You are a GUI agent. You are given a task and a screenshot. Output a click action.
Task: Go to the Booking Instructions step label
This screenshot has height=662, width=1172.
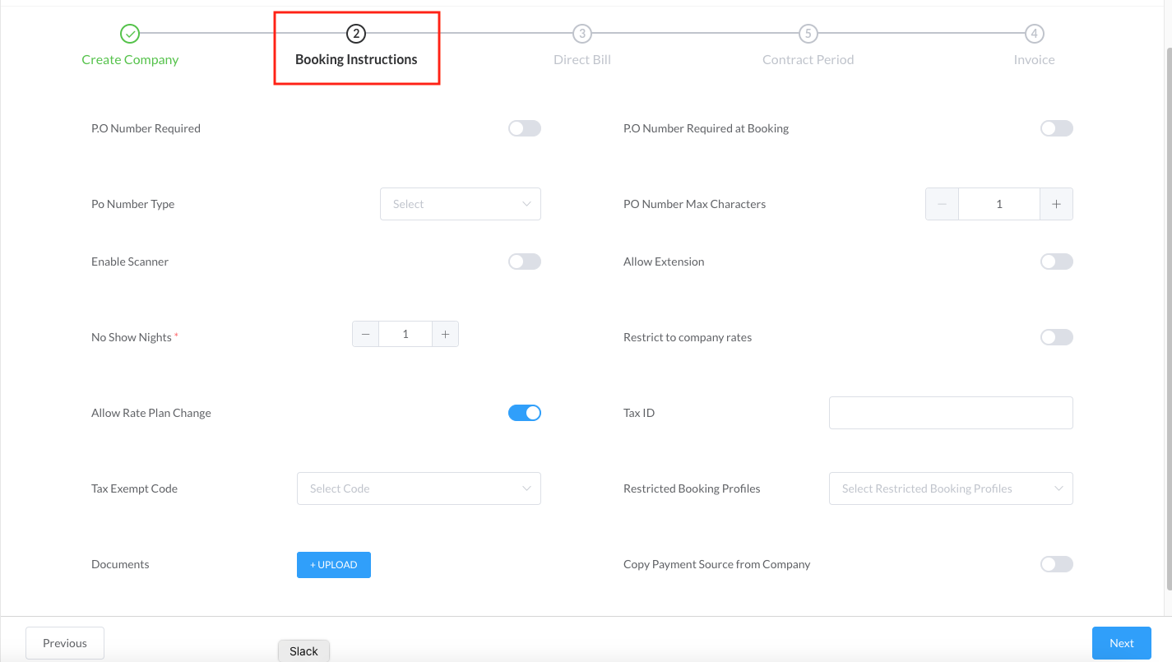click(x=356, y=59)
